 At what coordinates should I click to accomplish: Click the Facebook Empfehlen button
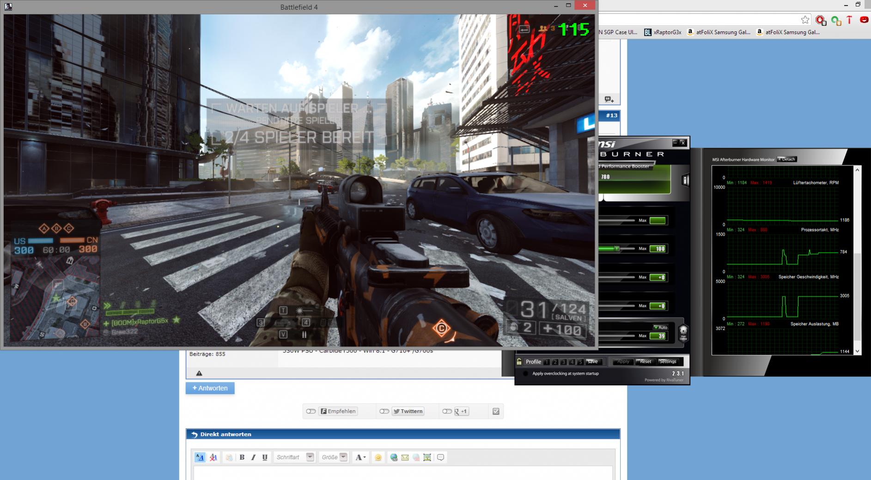[339, 411]
